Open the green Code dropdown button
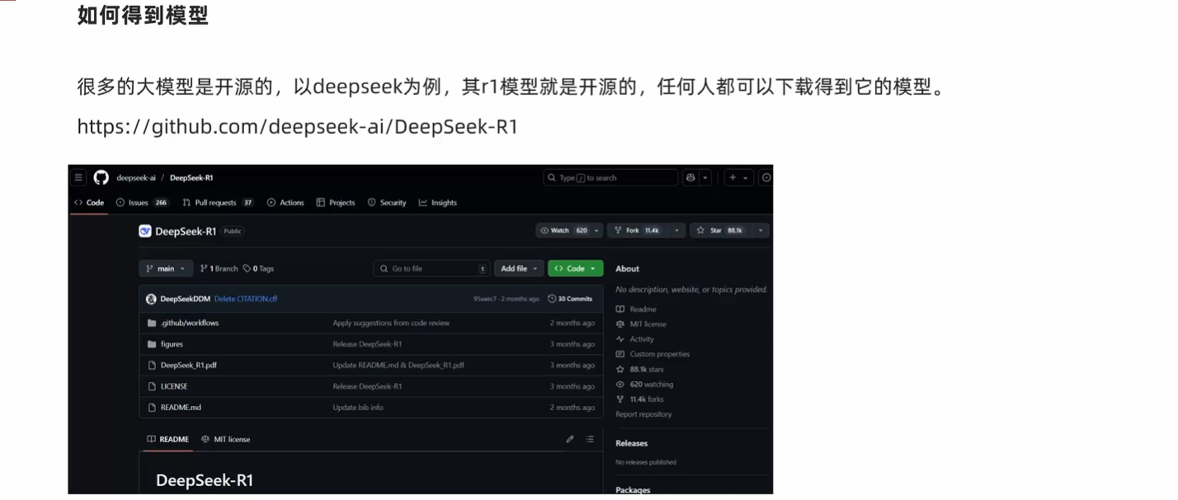 pos(575,268)
